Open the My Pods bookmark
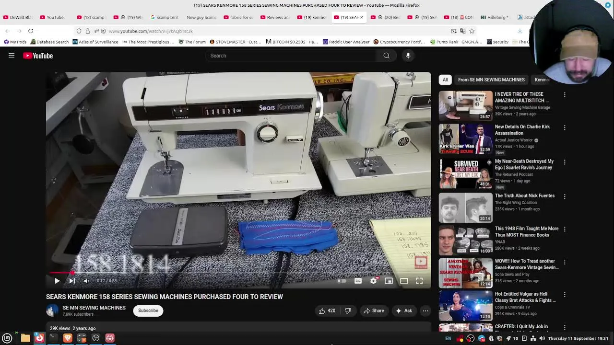Screen dimensions: 614x345 15,42
